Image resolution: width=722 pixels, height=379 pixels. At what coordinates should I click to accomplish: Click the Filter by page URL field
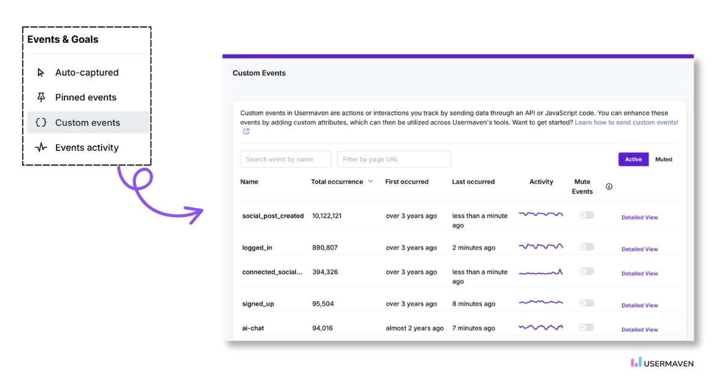393,159
